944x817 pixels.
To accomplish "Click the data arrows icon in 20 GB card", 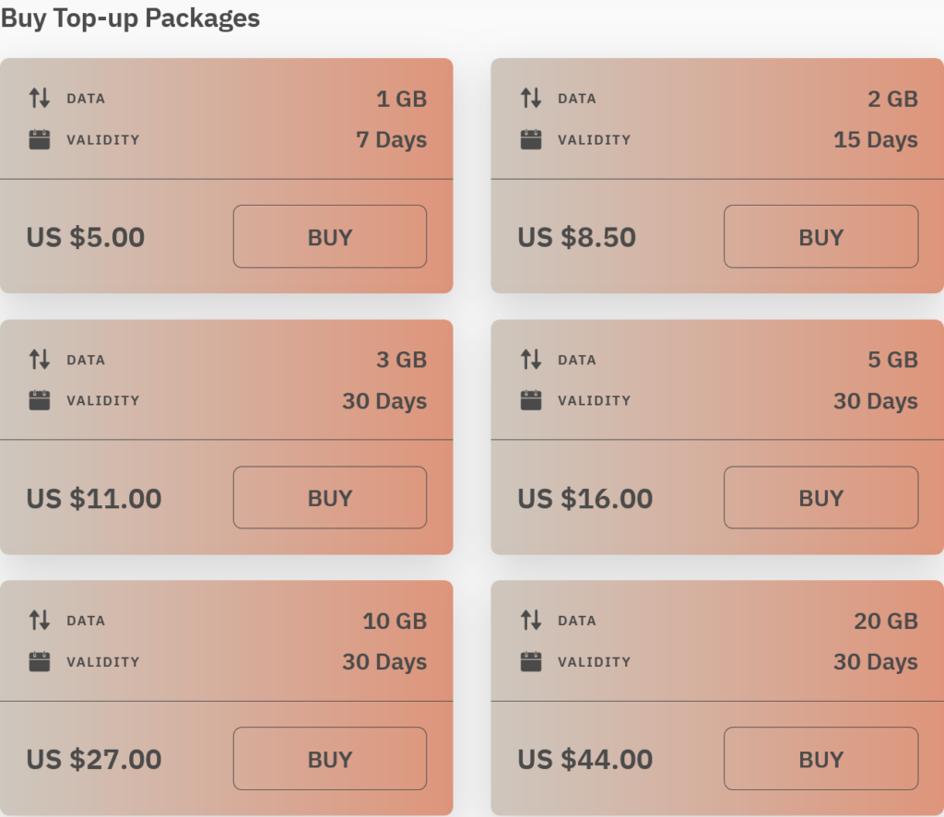I will point(531,620).
